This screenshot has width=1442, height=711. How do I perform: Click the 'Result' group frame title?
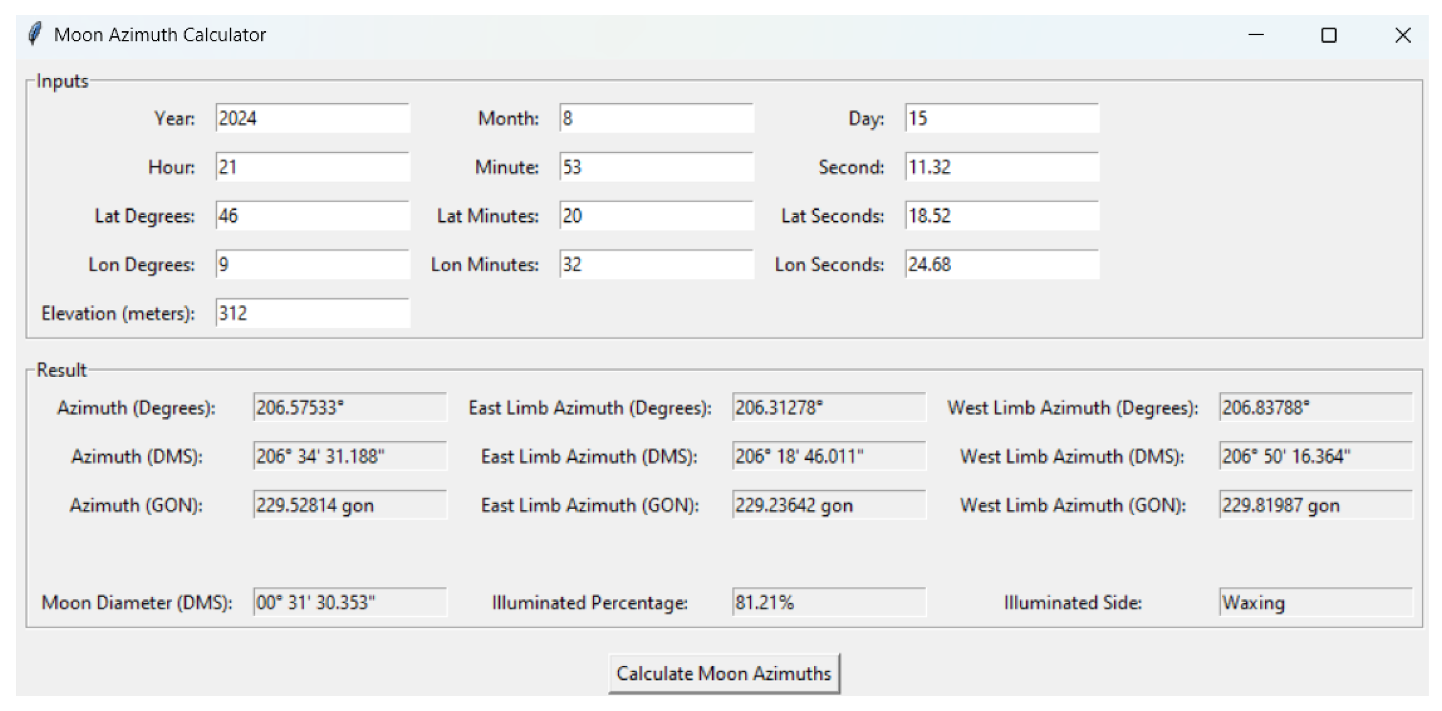(62, 369)
